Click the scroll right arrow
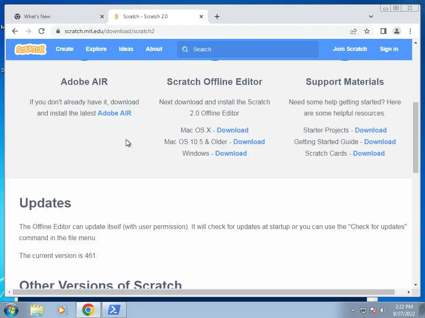Image resolution: width=425 pixels, height=318 pixels. 409,292
